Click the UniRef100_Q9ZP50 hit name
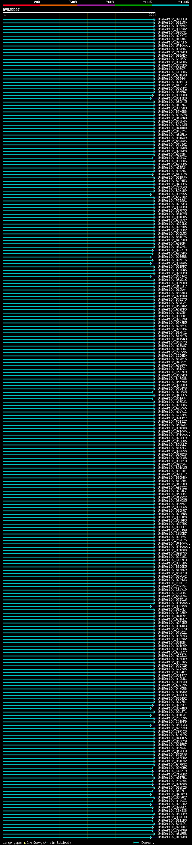192x845 pixels. [172, 451]
